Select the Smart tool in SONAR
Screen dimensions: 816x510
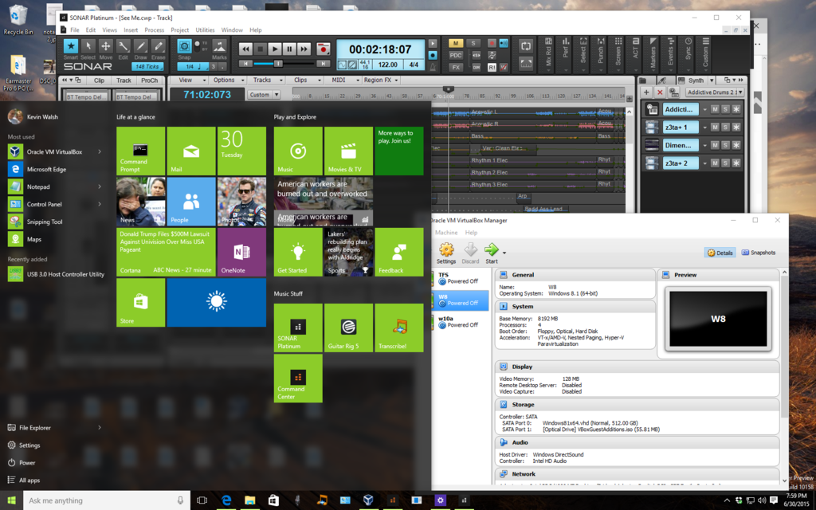click(x=71, y=47)
